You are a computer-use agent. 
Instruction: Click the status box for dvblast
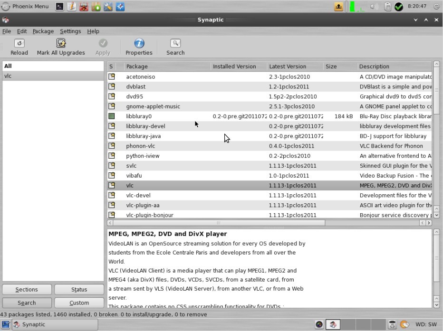(112, 86)
